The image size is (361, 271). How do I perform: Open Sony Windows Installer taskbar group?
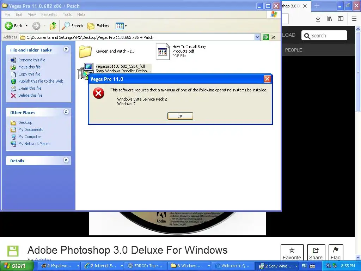pyautogui.click(x=277, y=266)
